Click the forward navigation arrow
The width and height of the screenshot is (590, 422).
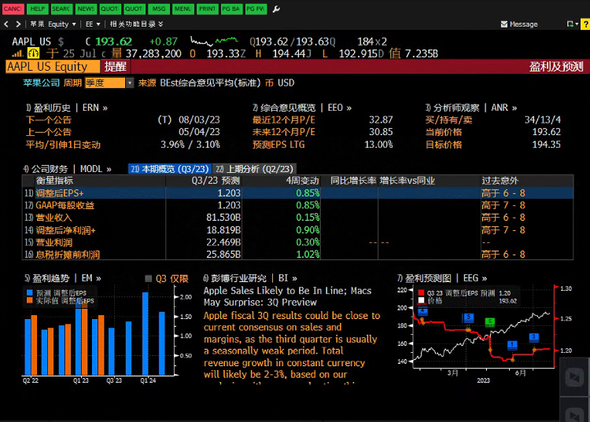[x=17, y=24]
